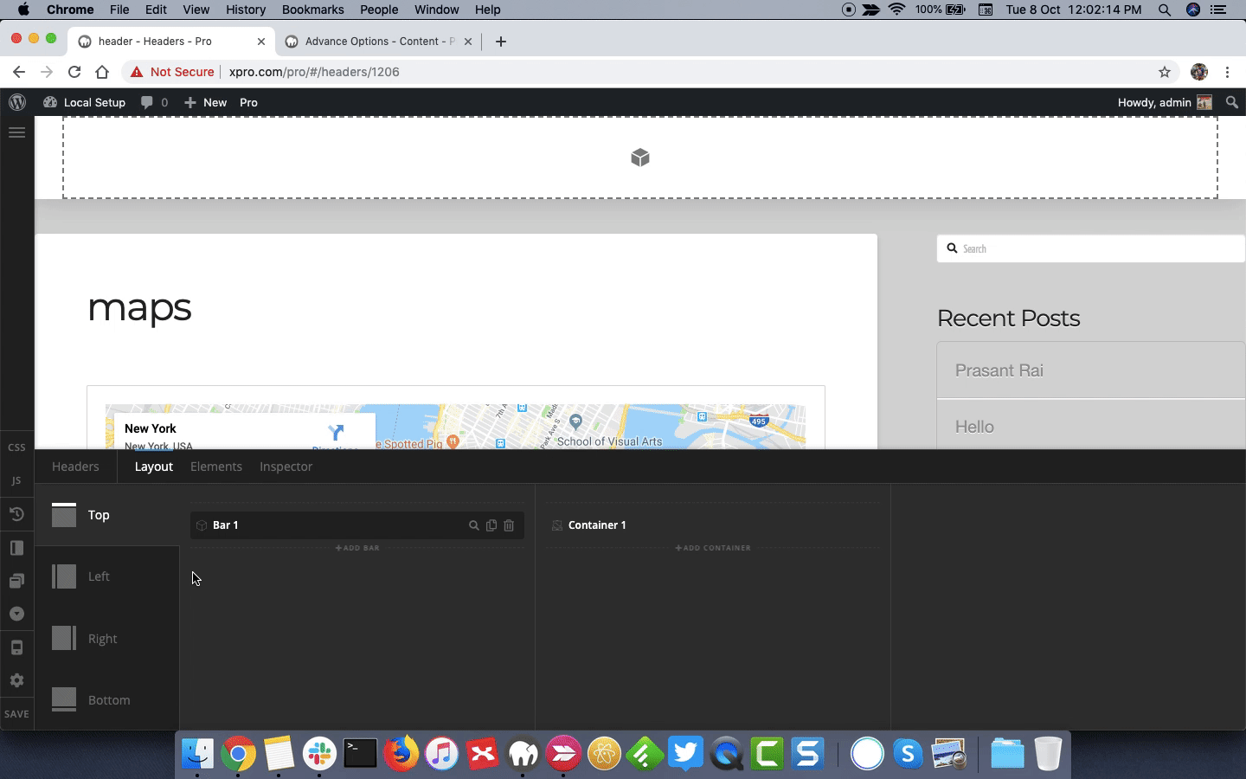This screenshot has height=779, width=1246.
Task: Select the Left header region
Action: (107, 576)
